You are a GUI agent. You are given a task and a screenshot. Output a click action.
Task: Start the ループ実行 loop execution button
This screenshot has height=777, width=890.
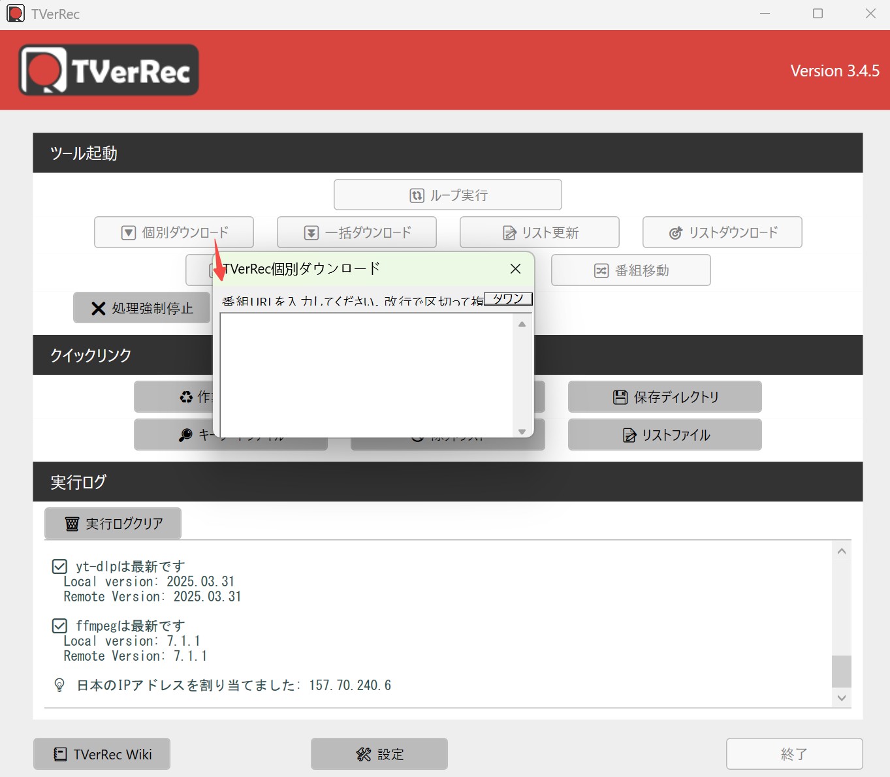447,195
